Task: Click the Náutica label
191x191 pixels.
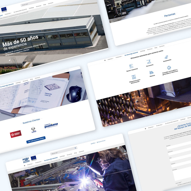Action: (x=152, y=76)
